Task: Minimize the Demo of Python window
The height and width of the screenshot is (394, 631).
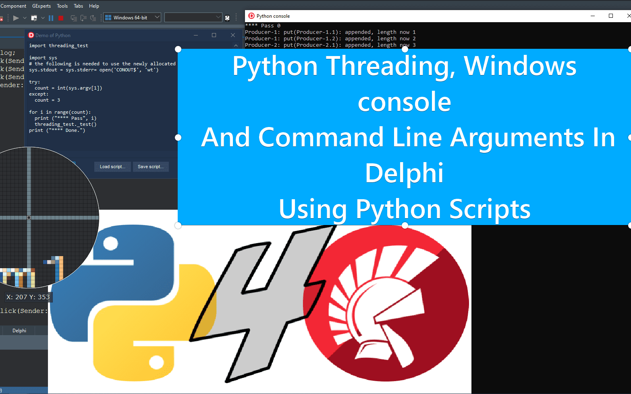Action: pos(196,35)
